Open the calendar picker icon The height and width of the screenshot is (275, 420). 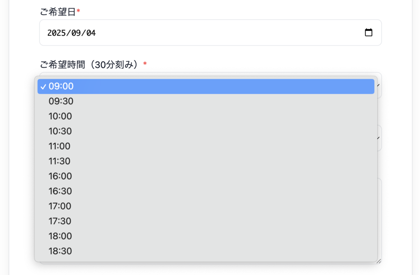(x=369, y=32)
